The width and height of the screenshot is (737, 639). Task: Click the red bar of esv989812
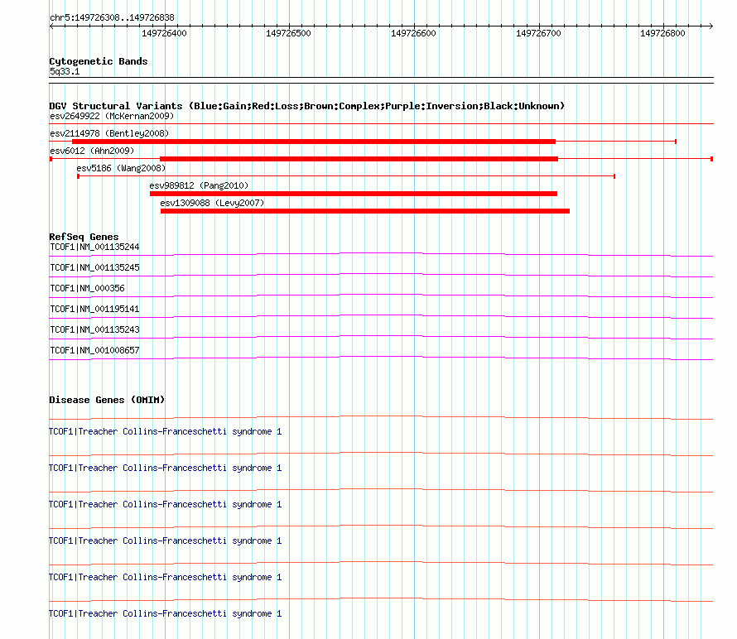pos(354,194)
